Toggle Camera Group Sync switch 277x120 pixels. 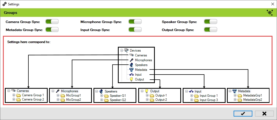coord(52,22)
